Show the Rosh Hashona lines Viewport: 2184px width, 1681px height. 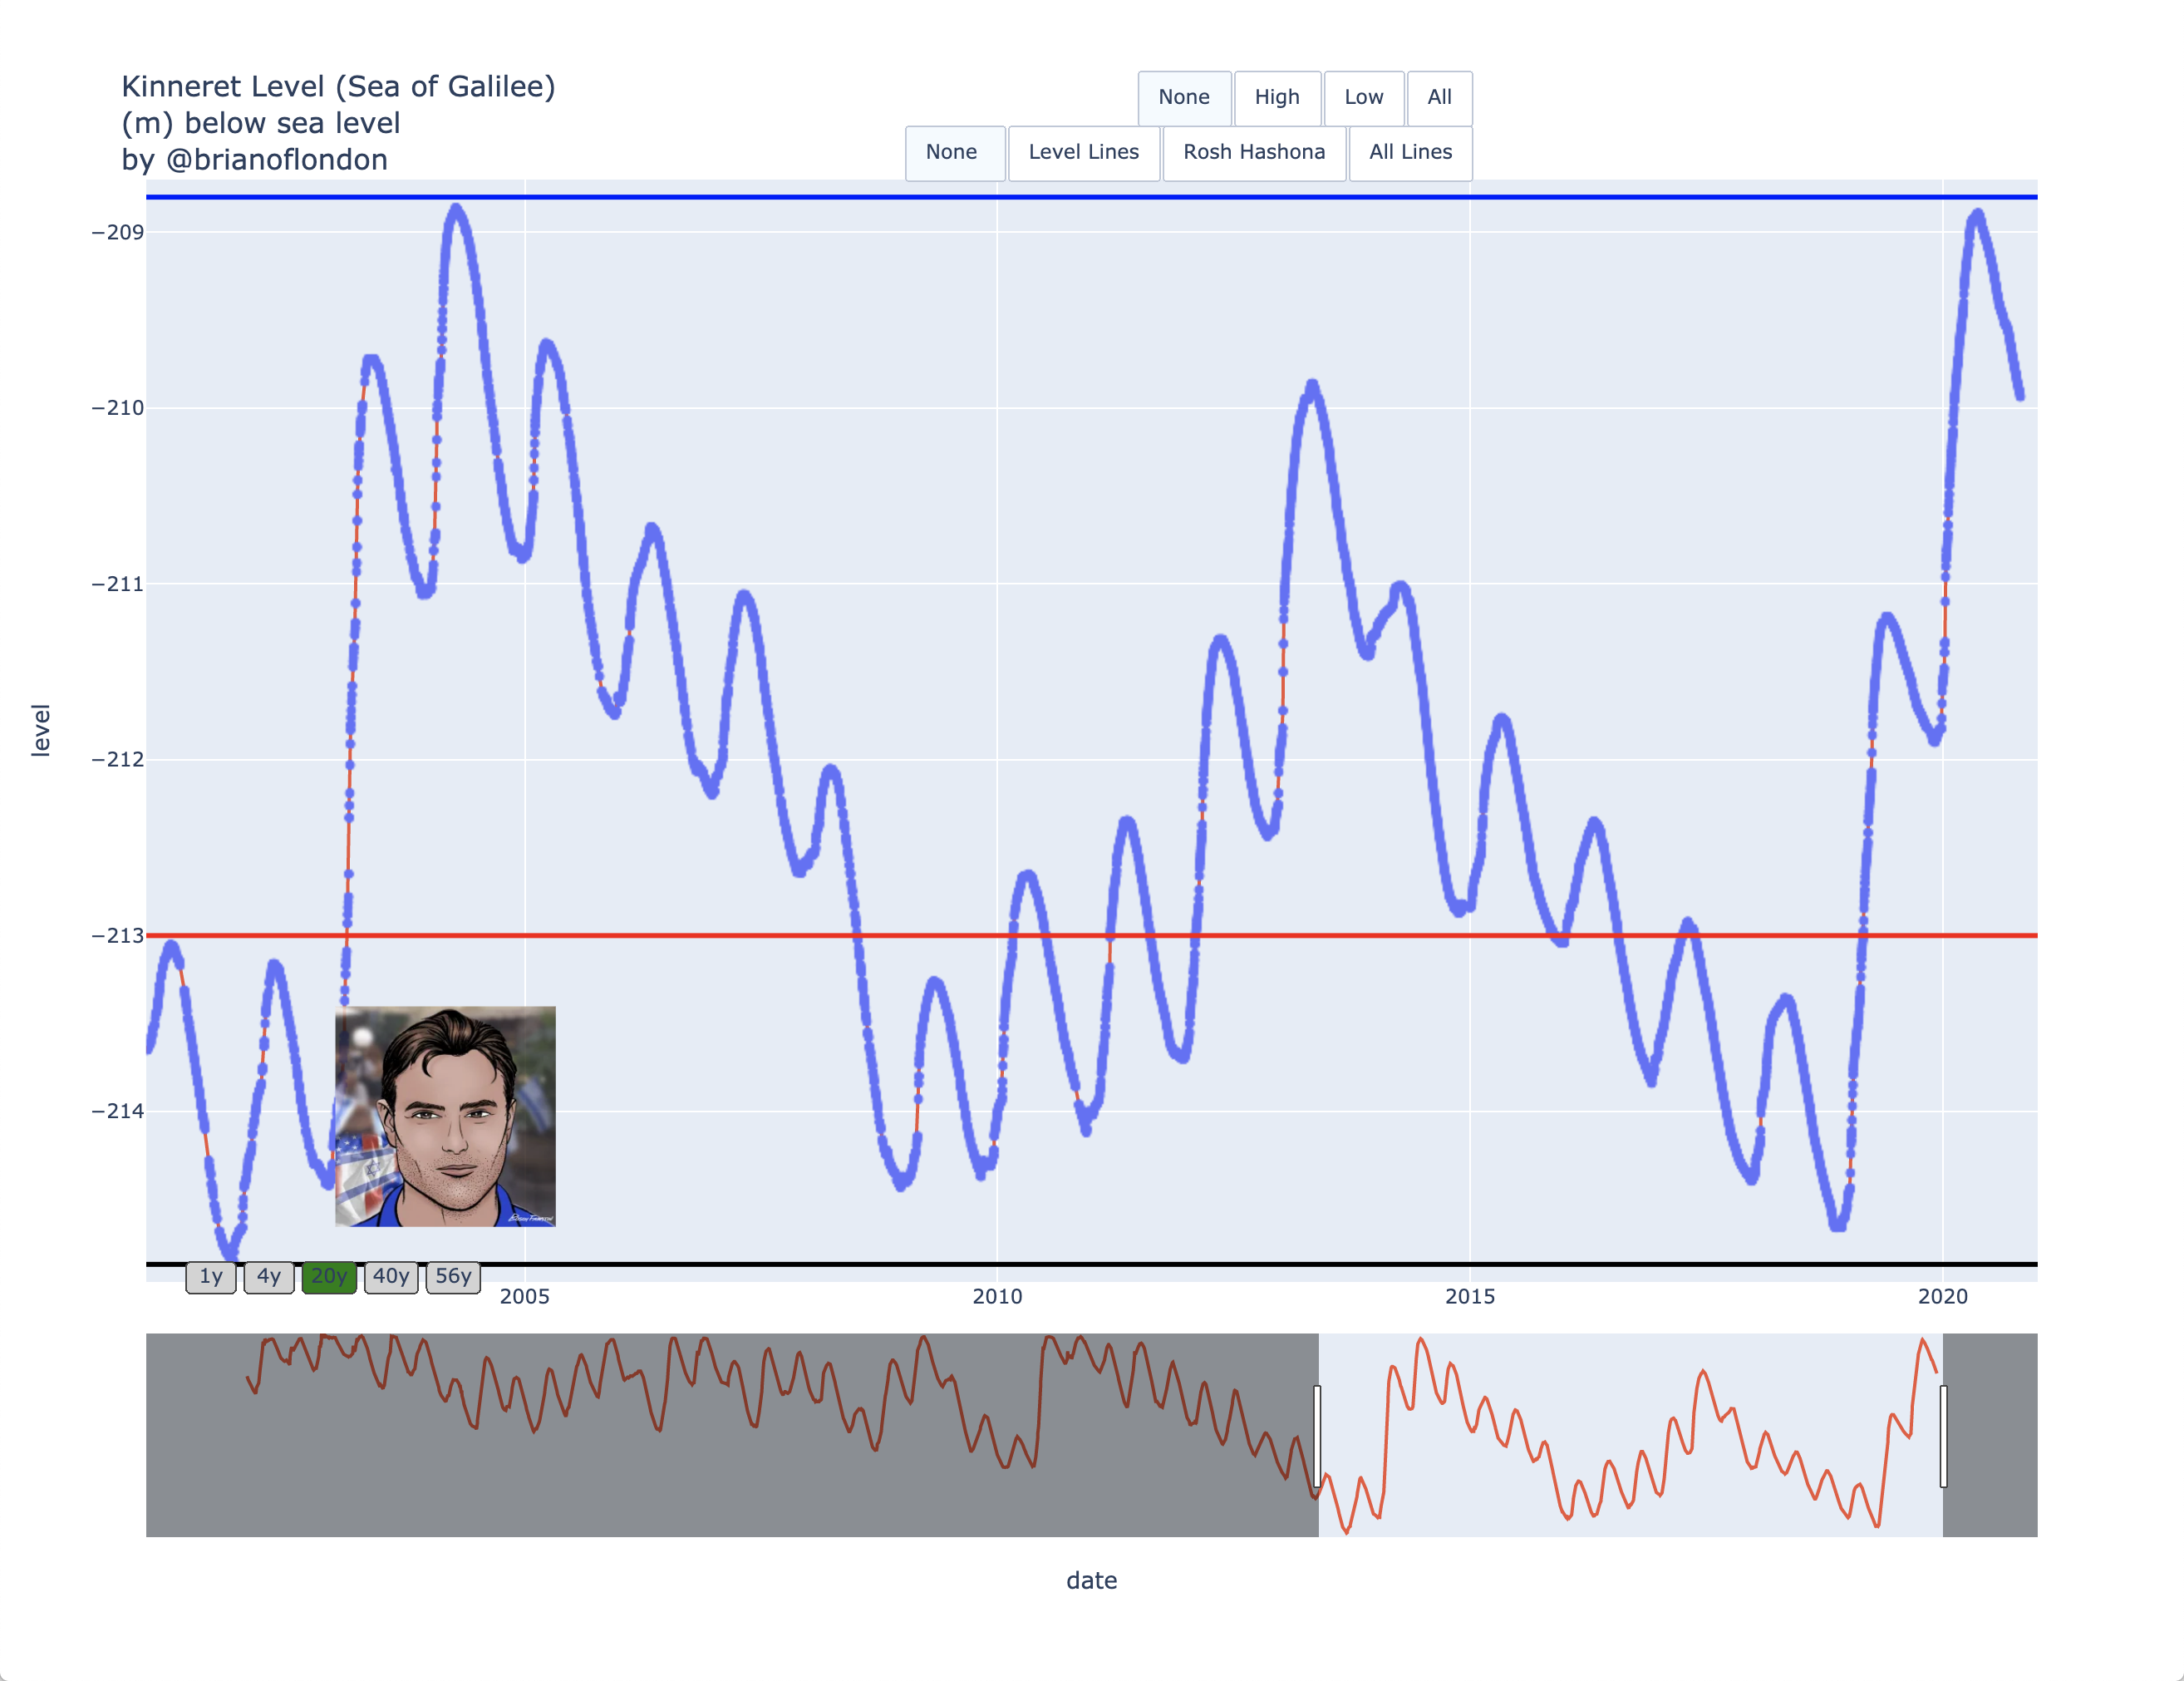pyautogui.click(x=1254, y=152)
